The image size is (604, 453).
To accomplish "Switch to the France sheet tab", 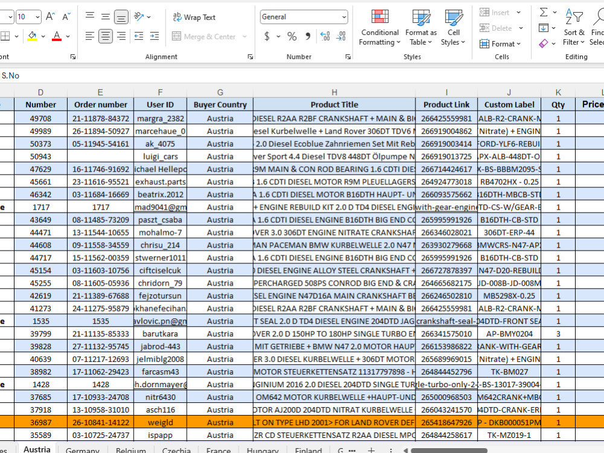I will pos(219,450).
